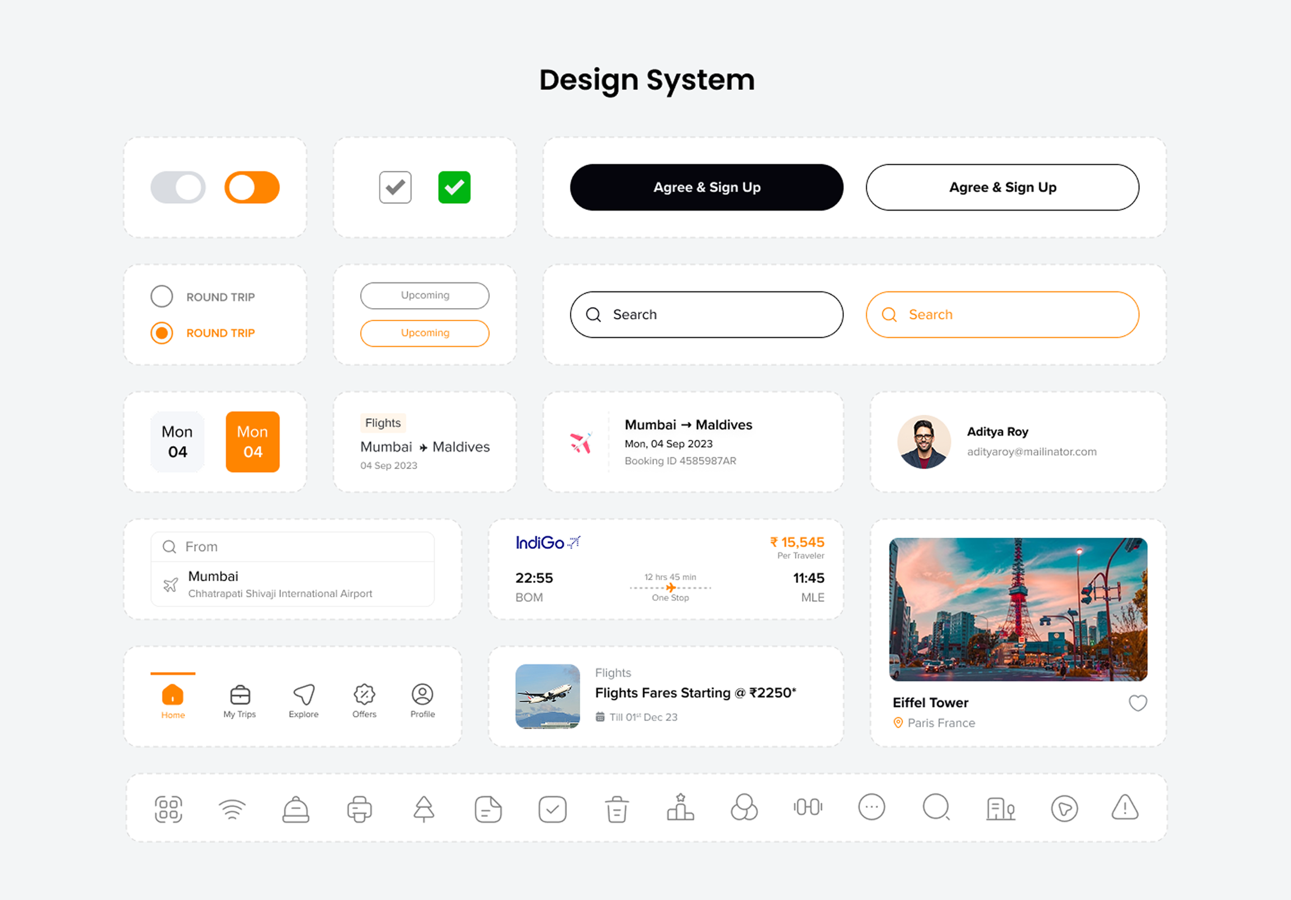Click the podium ranking star icon
Screen dimensions: 1291x900
[x=680, y=808]
